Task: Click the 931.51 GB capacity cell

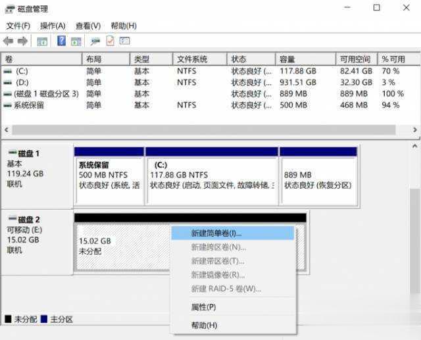Action: [298, 82]
